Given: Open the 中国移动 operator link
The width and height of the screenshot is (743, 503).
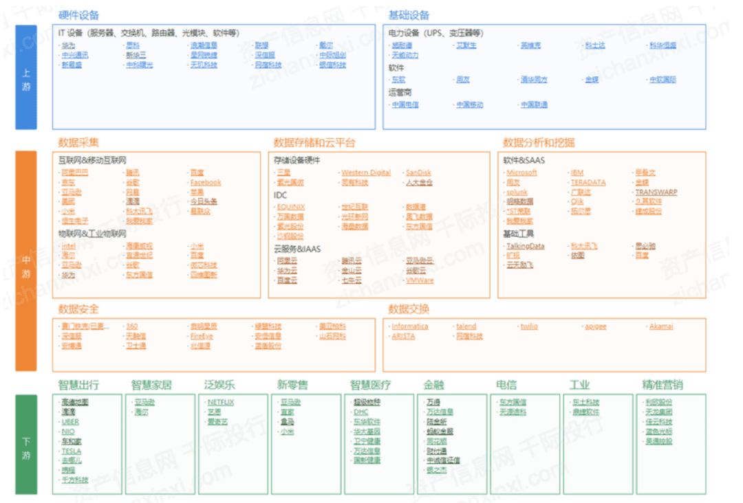Looking at the screenshot, I should (470, 105).
